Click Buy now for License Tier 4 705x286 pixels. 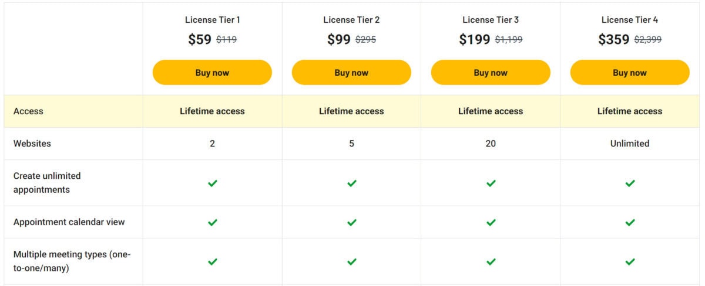click(630, 73)
